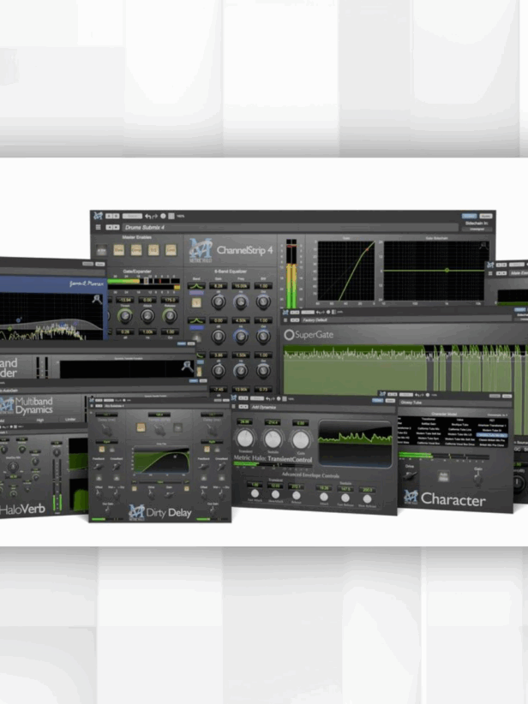Click the Metric Halo logo in ChannelStrip's toolbar

98,216
